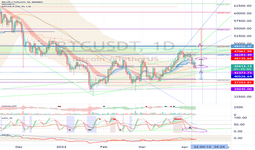This screenshot has height=150, width=255.
Task: Click the (60383.36) level annotation
Action: tap(223, 13)
